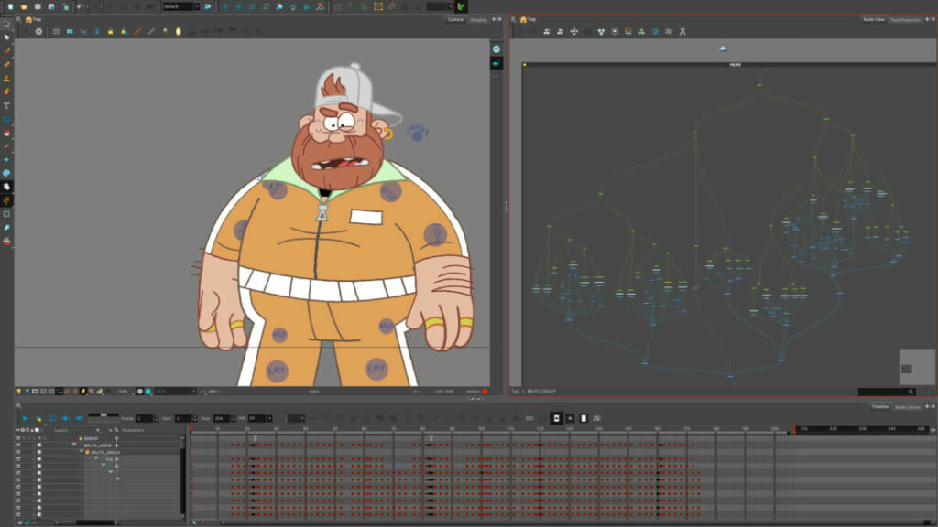Click the circular reset-view icon beside Camera view

[x=496, y=49]
